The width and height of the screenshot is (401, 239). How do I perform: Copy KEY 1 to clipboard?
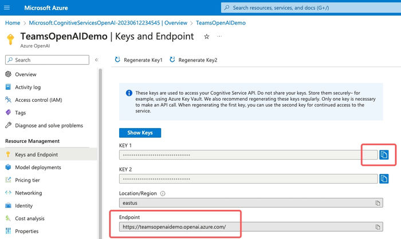click(x=384, y=155)
